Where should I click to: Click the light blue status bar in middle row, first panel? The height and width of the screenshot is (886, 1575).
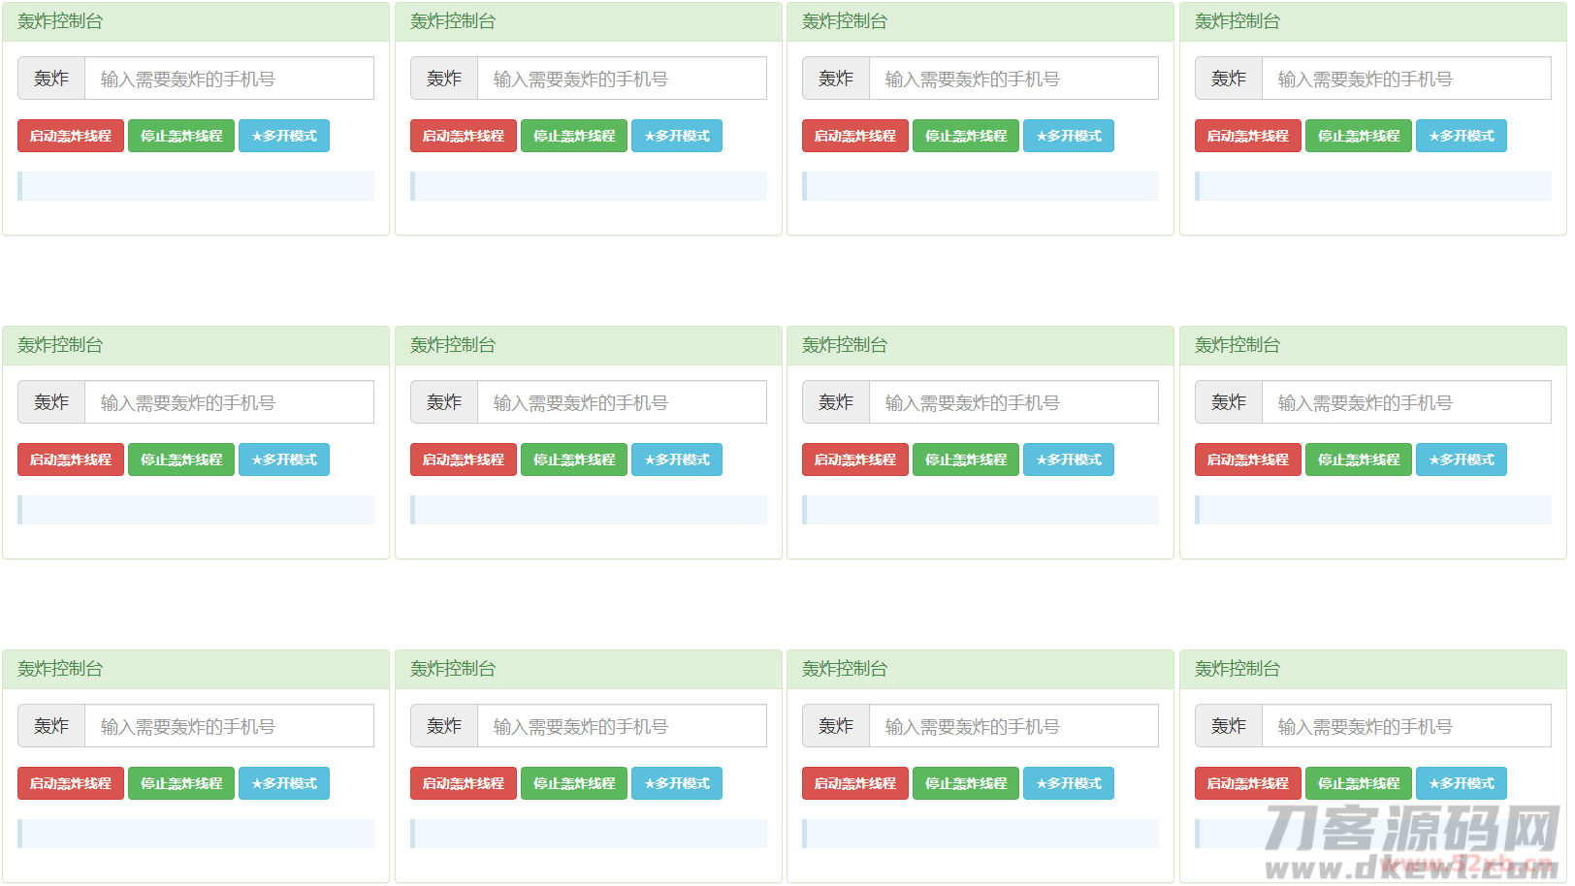[x=196, y=510]
